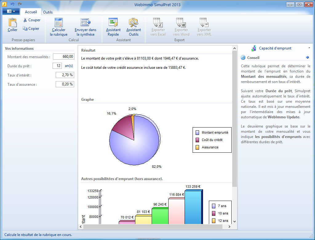This screenshot has height=240, width=315.
Task: Click the 116 884 € bar
Action: 176,211
